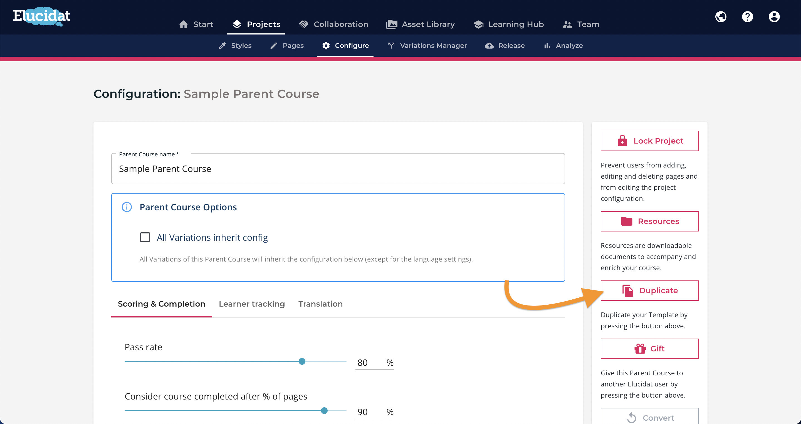Click the Pages pencil icon
The height and width of the screenshot is (424, 801).
click(274, 46)
